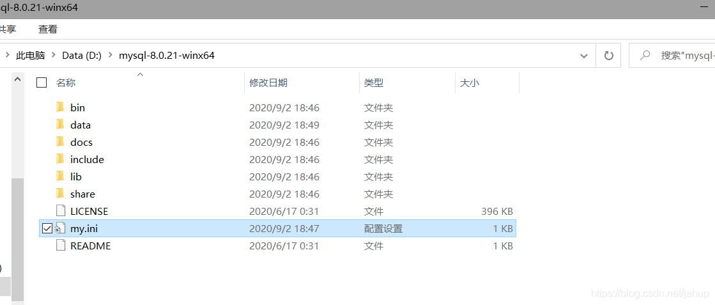Click the navigation pane vertical scrollbar
The width and height of the screenshot is (715, 305).
pos(17,237)
